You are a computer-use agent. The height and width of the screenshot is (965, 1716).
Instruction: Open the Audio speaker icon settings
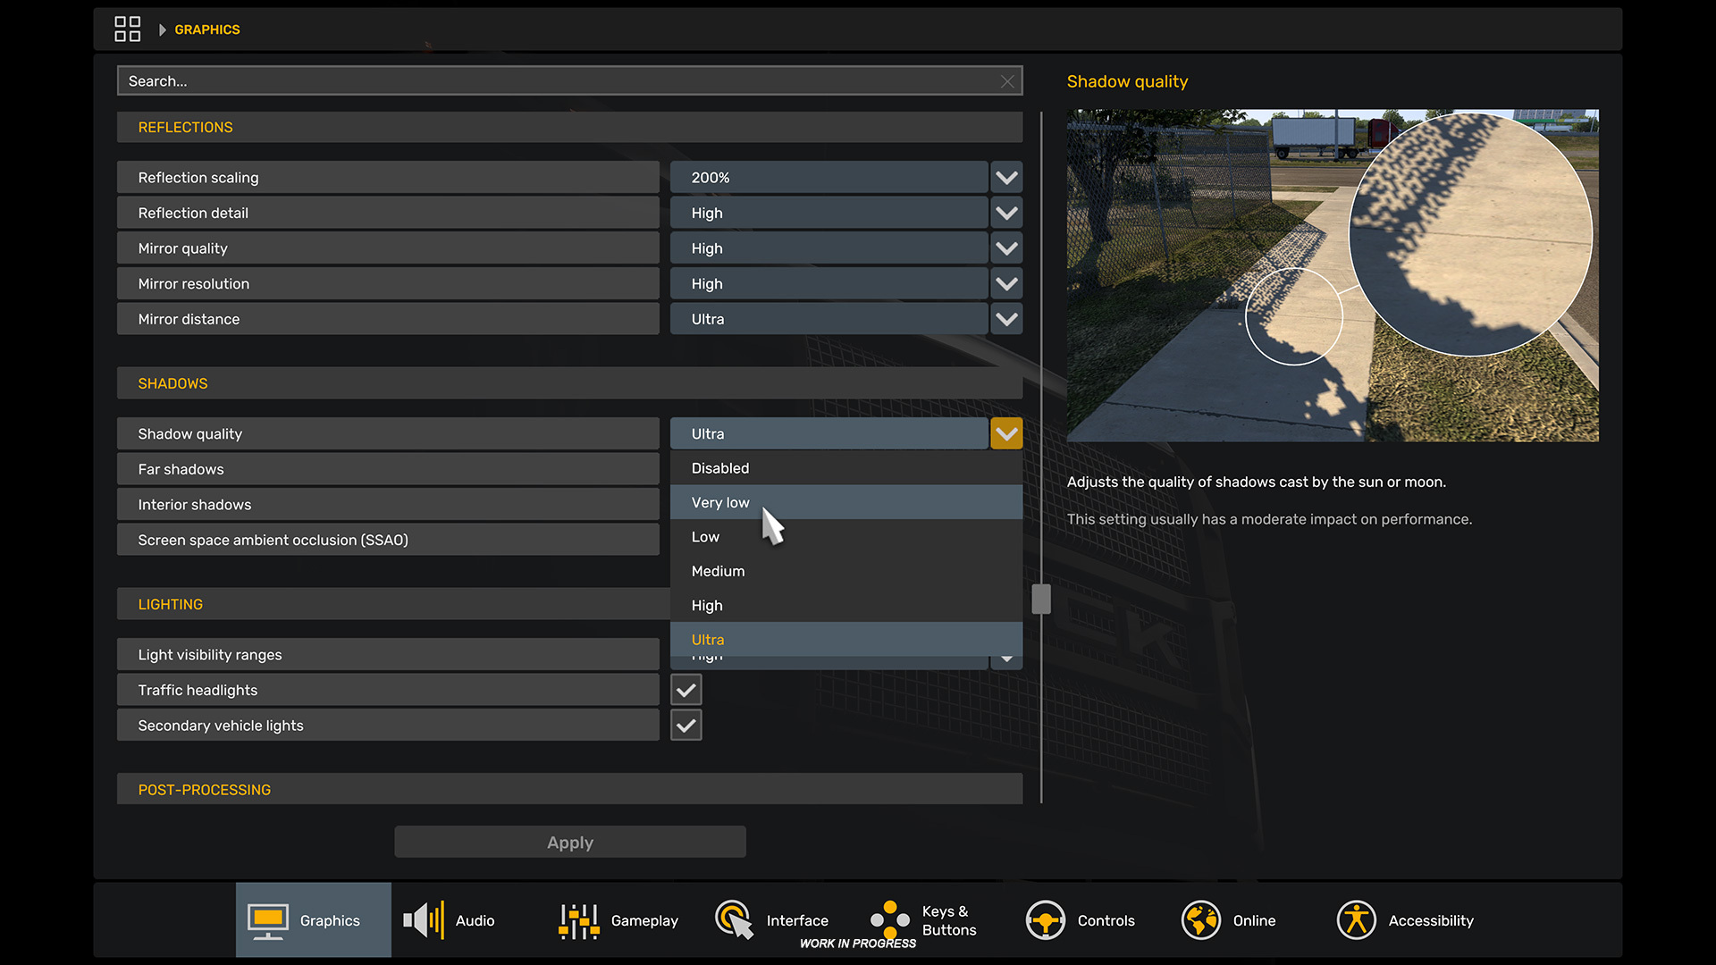coord(424,920)
